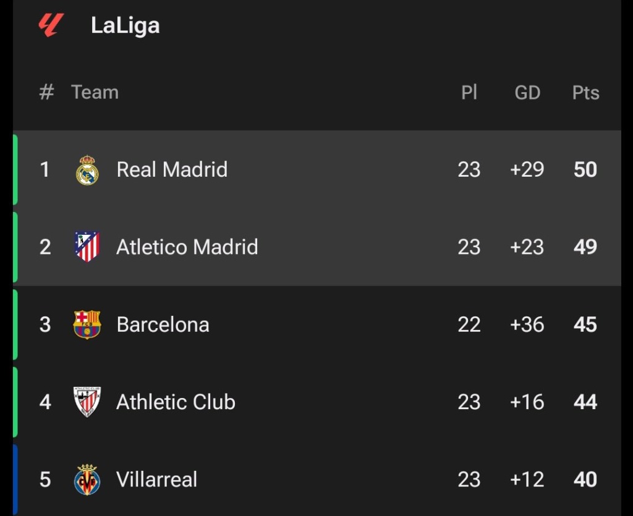Open the Real Madrid team name
Viewport: 633px width, 516px height.
pos(172,169)
